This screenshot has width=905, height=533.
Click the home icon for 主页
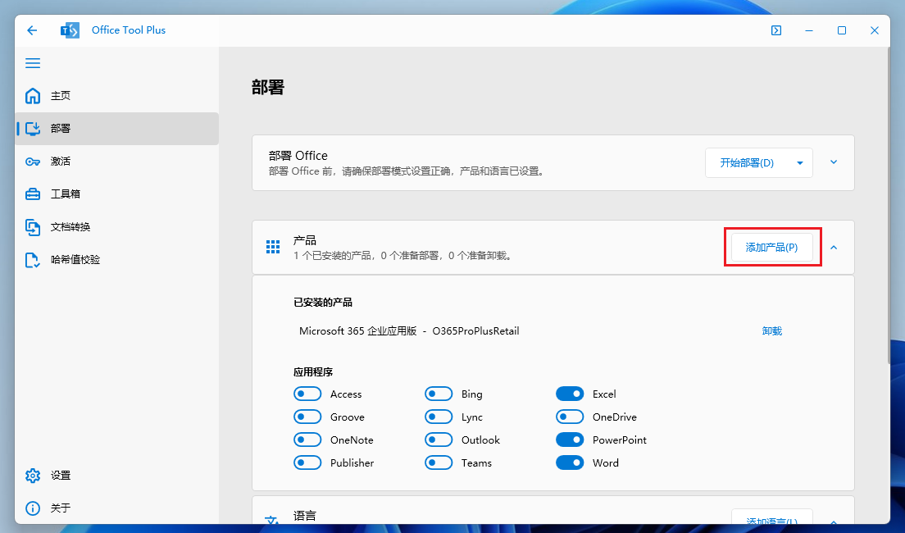(x=33, y=96)
